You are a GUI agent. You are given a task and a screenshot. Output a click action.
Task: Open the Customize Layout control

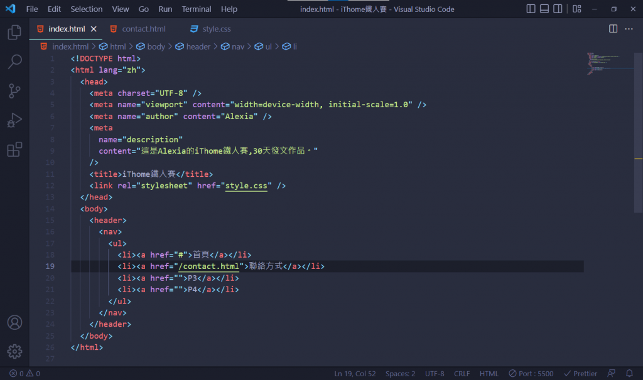577,9
